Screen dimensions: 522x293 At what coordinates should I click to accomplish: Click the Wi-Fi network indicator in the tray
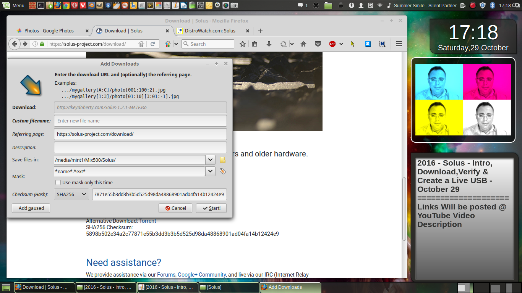click(x=379, y=5)
